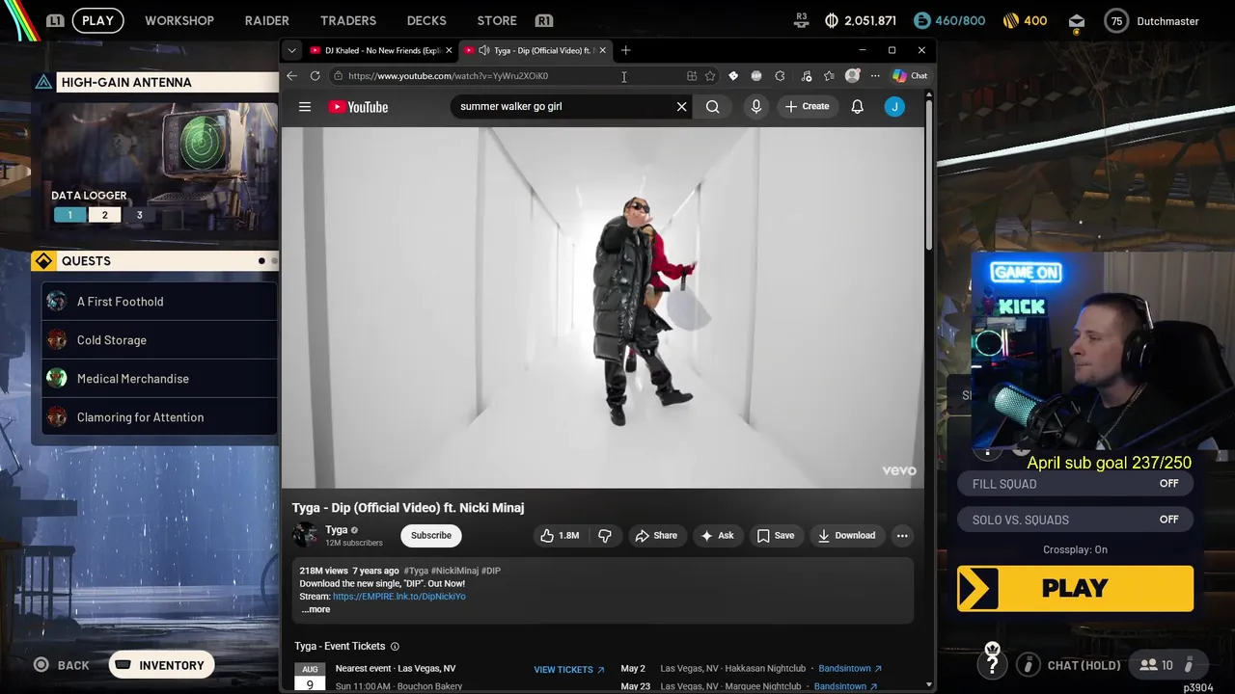
Task: Click the Download button
Action: [x=846, y=535]
